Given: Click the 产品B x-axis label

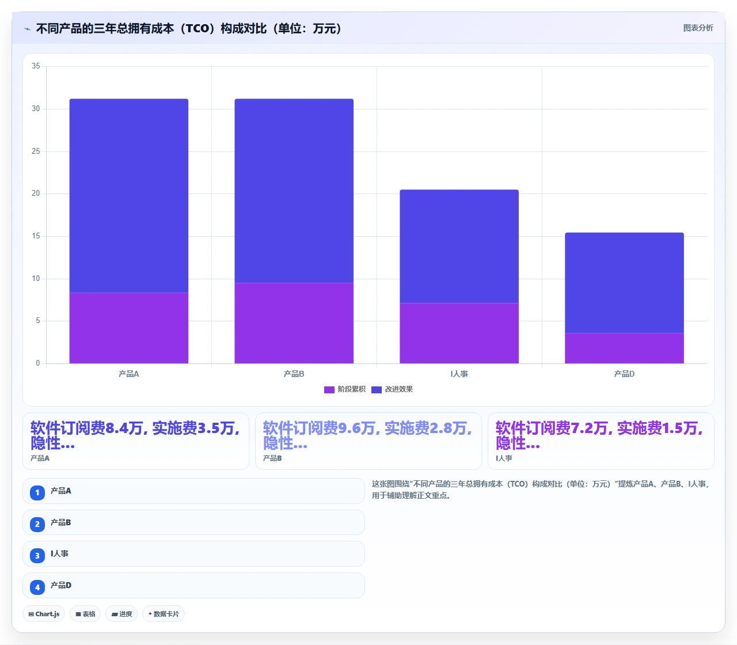Looking at the screenshot, I should pos(294,374).
